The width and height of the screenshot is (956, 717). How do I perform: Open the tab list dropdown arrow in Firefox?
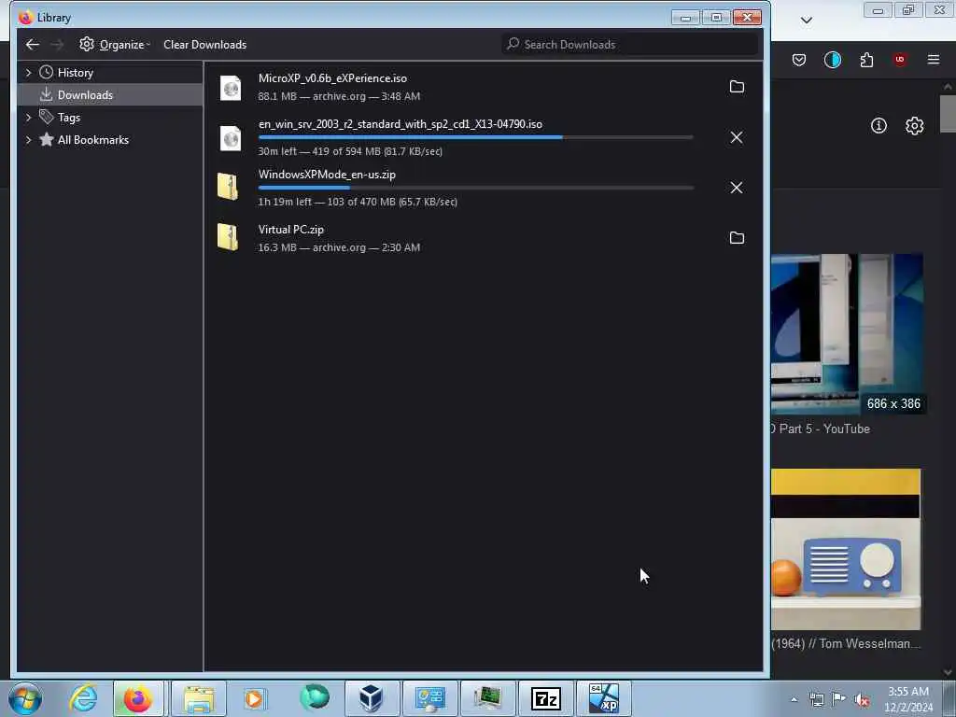[x=806, y=21]
